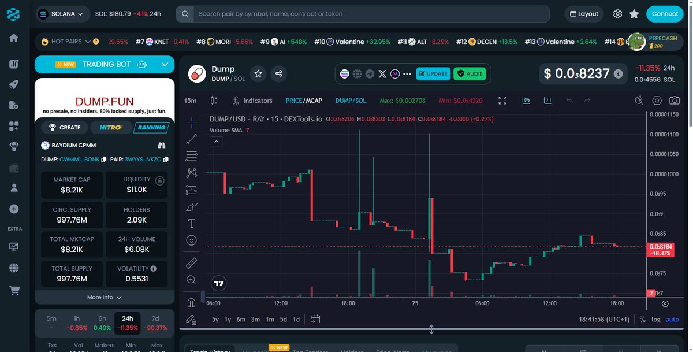Enter fullscreen chart mode

click(x=502, y=101)
